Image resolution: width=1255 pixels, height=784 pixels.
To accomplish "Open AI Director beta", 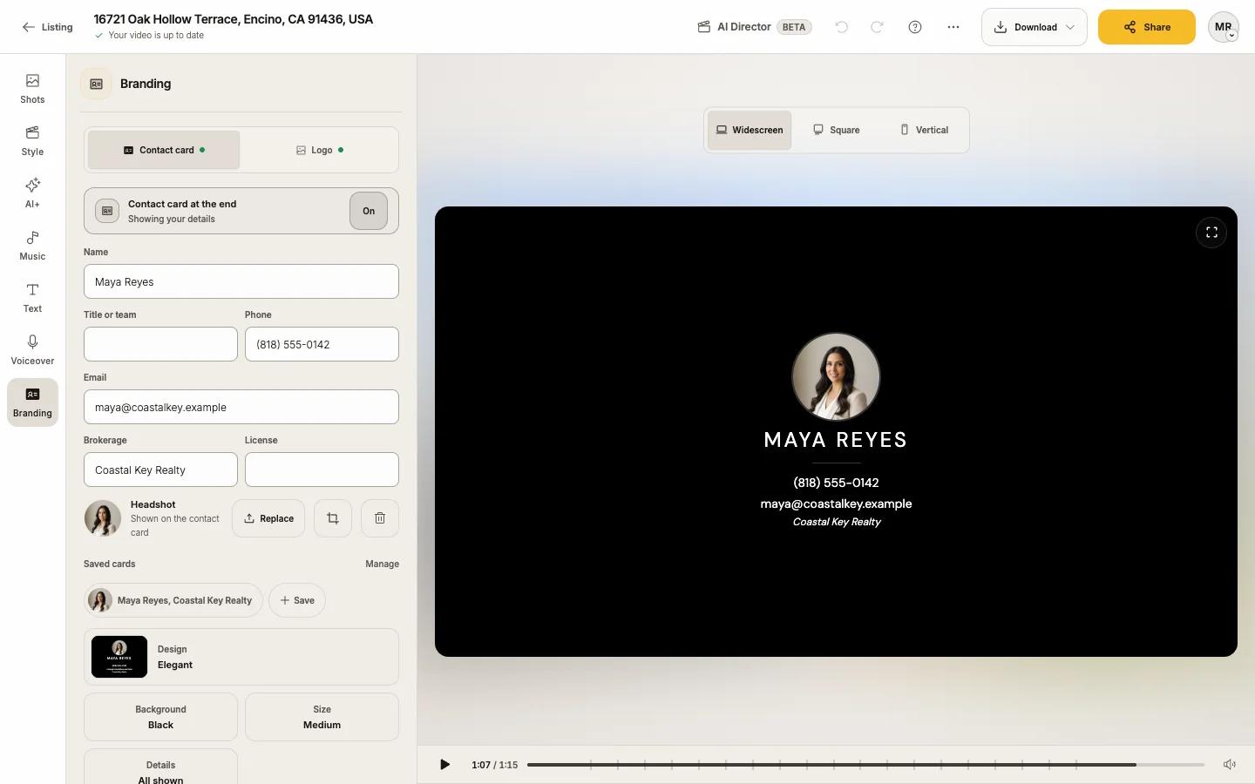I will coord(755,27).
